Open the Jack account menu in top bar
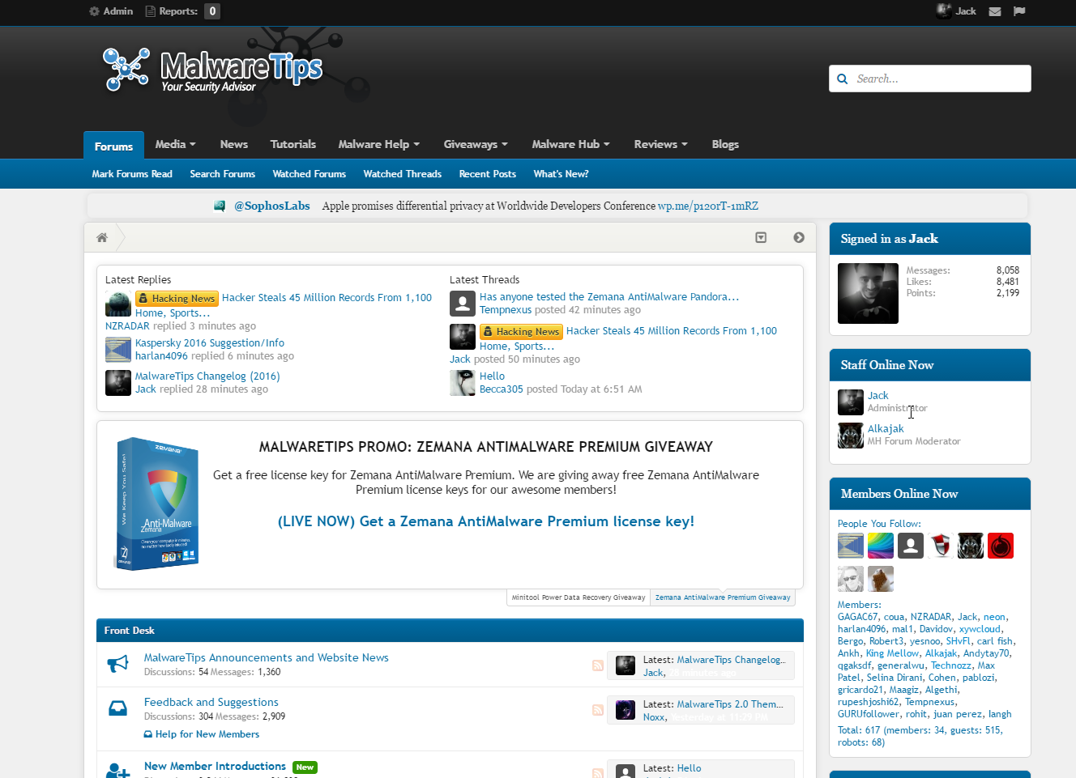 tap(956, 11)
